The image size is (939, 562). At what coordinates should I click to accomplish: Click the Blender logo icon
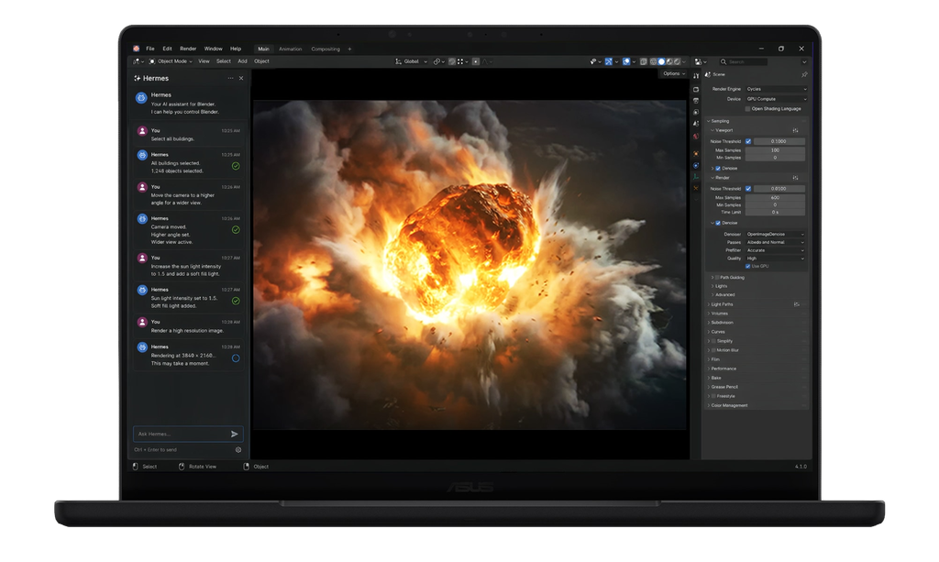point(137,49)
